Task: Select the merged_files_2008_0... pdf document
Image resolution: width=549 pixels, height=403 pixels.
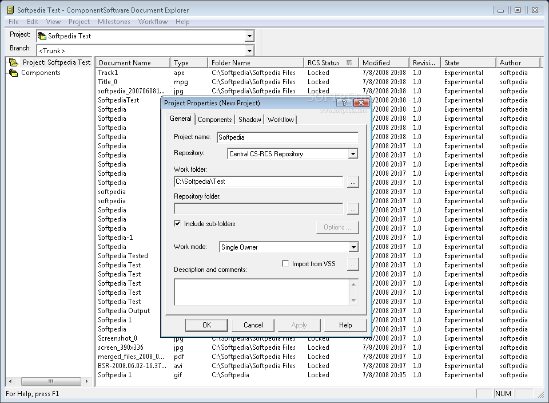Action: [x=131, y=357]
